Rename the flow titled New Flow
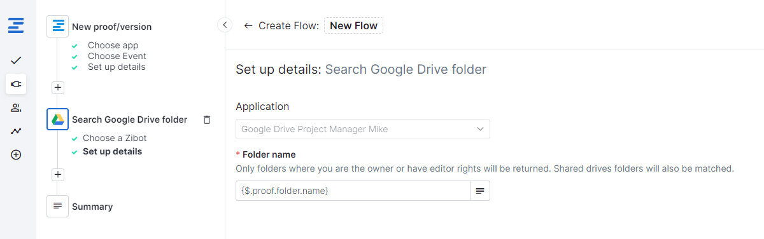Image resolution: width=764 pixels, height=239 pixels. 353,26
